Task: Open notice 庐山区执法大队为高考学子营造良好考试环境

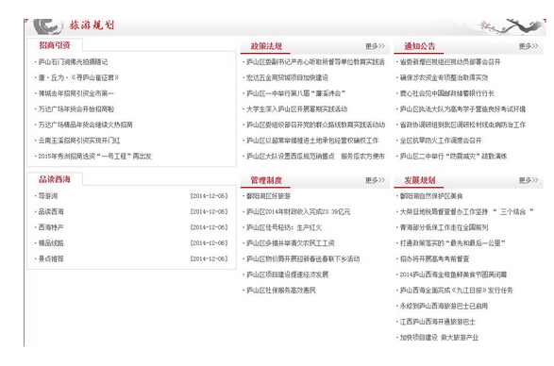Action: point(462,109)
